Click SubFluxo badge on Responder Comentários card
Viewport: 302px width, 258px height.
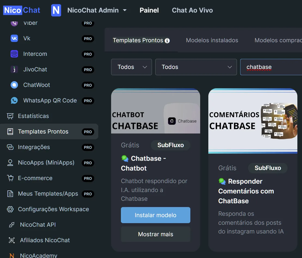click(268, 168)
